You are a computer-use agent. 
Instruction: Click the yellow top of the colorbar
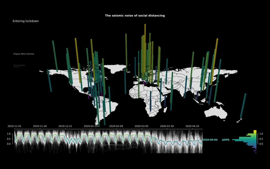point(255,132)
